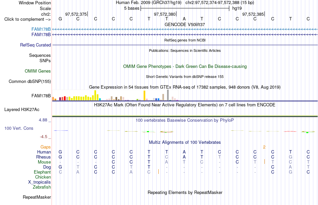Click the blue PhyloP segment under first base
Viewport: 318px width, 205px height.
coord(61,131)
